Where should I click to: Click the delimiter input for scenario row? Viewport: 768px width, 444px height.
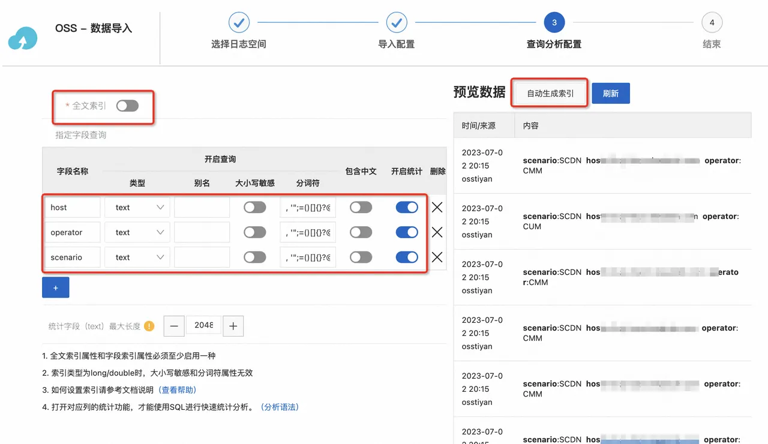click(x=308, y=257)
